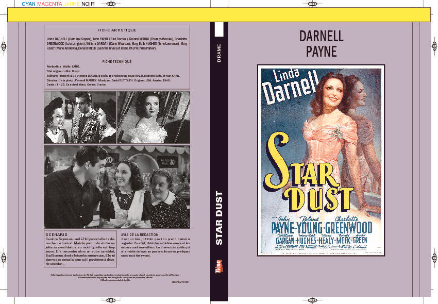
Task: Select the DARNELL heading on front cover
Action: click(321, 36)
